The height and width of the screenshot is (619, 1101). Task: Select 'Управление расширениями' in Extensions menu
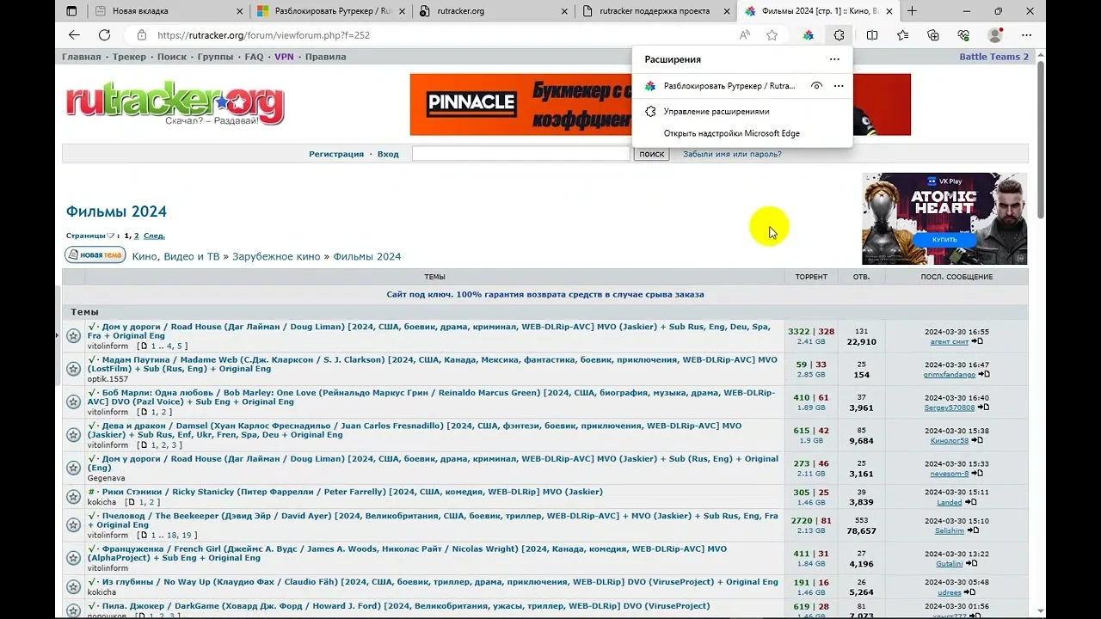(x=742, y=112)
